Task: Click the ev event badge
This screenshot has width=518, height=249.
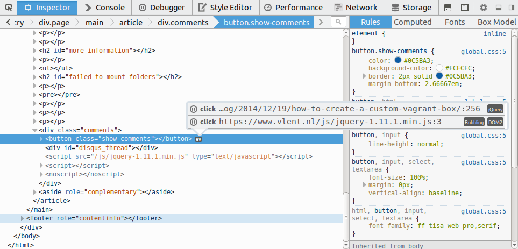Action: point(198,139)
